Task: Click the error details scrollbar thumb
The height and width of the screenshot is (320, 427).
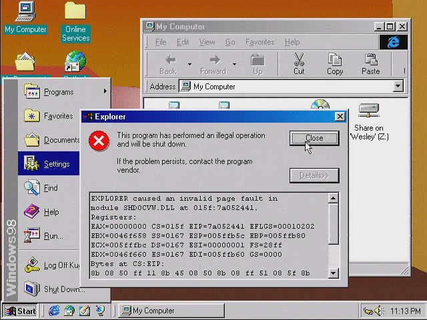Action: pos(334,224)
